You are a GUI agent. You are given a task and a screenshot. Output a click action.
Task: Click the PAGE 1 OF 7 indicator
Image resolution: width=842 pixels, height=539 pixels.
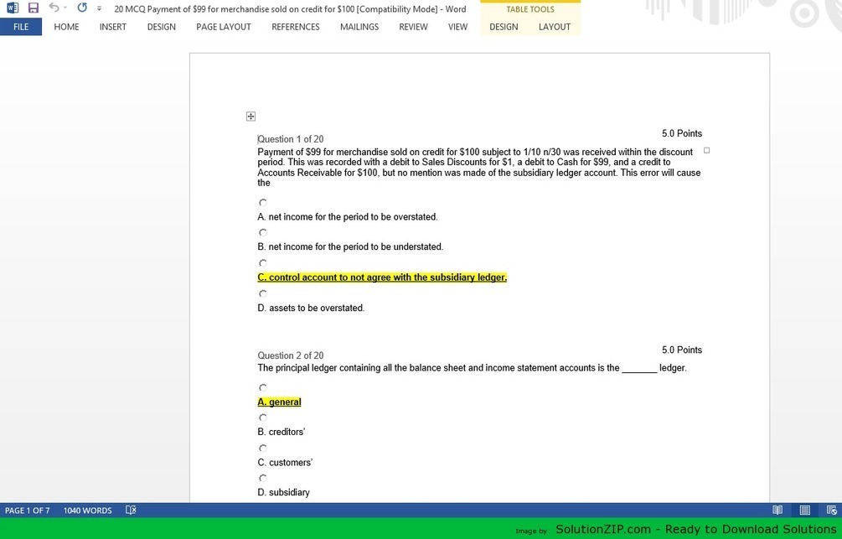pyautogui.click(x=28, y=510)
